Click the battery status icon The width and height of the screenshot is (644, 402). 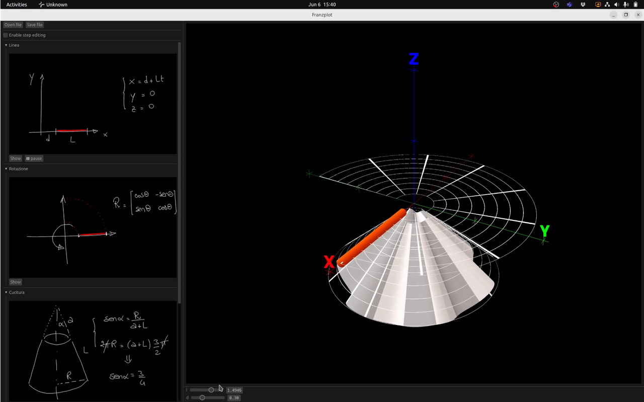pyautogui.click(x=635, y=5)
